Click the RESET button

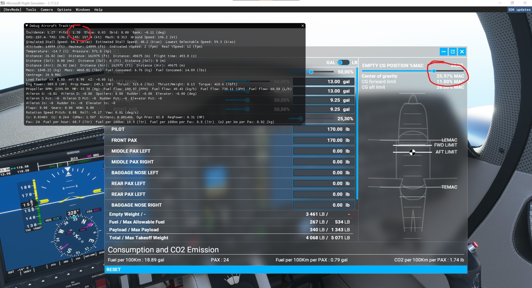click(x=286, y=269)
